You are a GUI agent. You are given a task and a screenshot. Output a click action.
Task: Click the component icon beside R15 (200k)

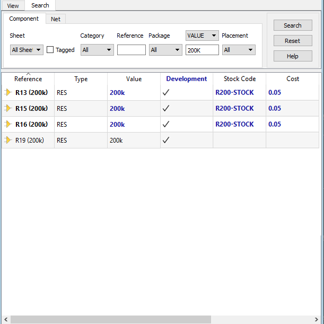tap(8, 108)
